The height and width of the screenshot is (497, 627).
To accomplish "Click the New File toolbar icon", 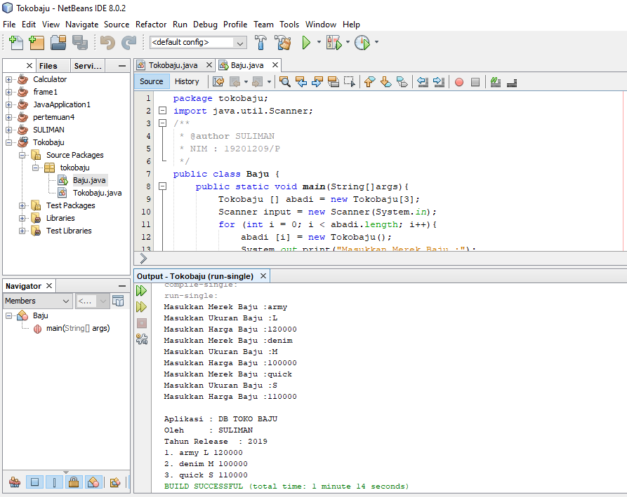I will (15, 43).
